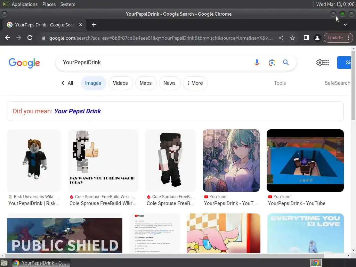The image size is (356, 267).
Task: Open the anime girl image result
Action: (231, 161)
